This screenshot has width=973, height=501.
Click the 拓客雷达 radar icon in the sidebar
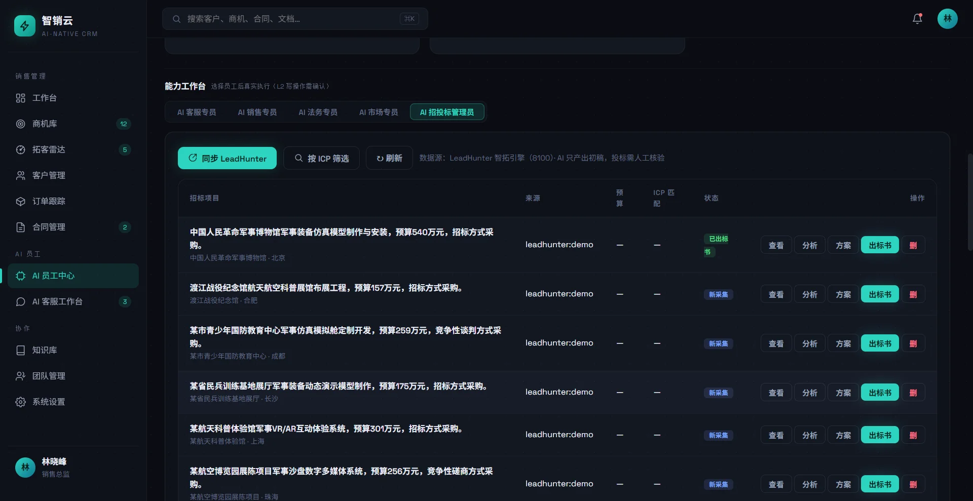click(21, 149)
